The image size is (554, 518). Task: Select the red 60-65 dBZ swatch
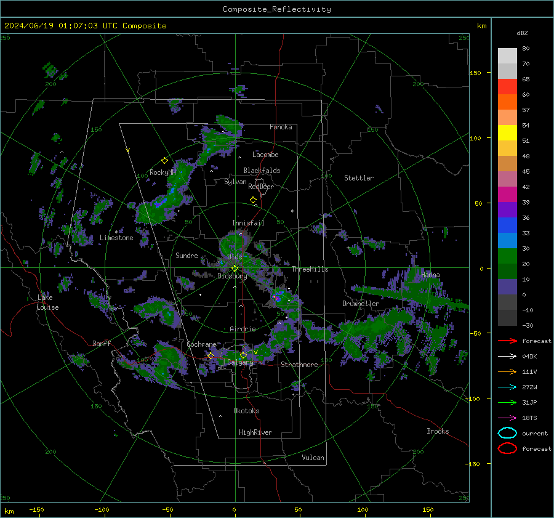tap(507, 87)
